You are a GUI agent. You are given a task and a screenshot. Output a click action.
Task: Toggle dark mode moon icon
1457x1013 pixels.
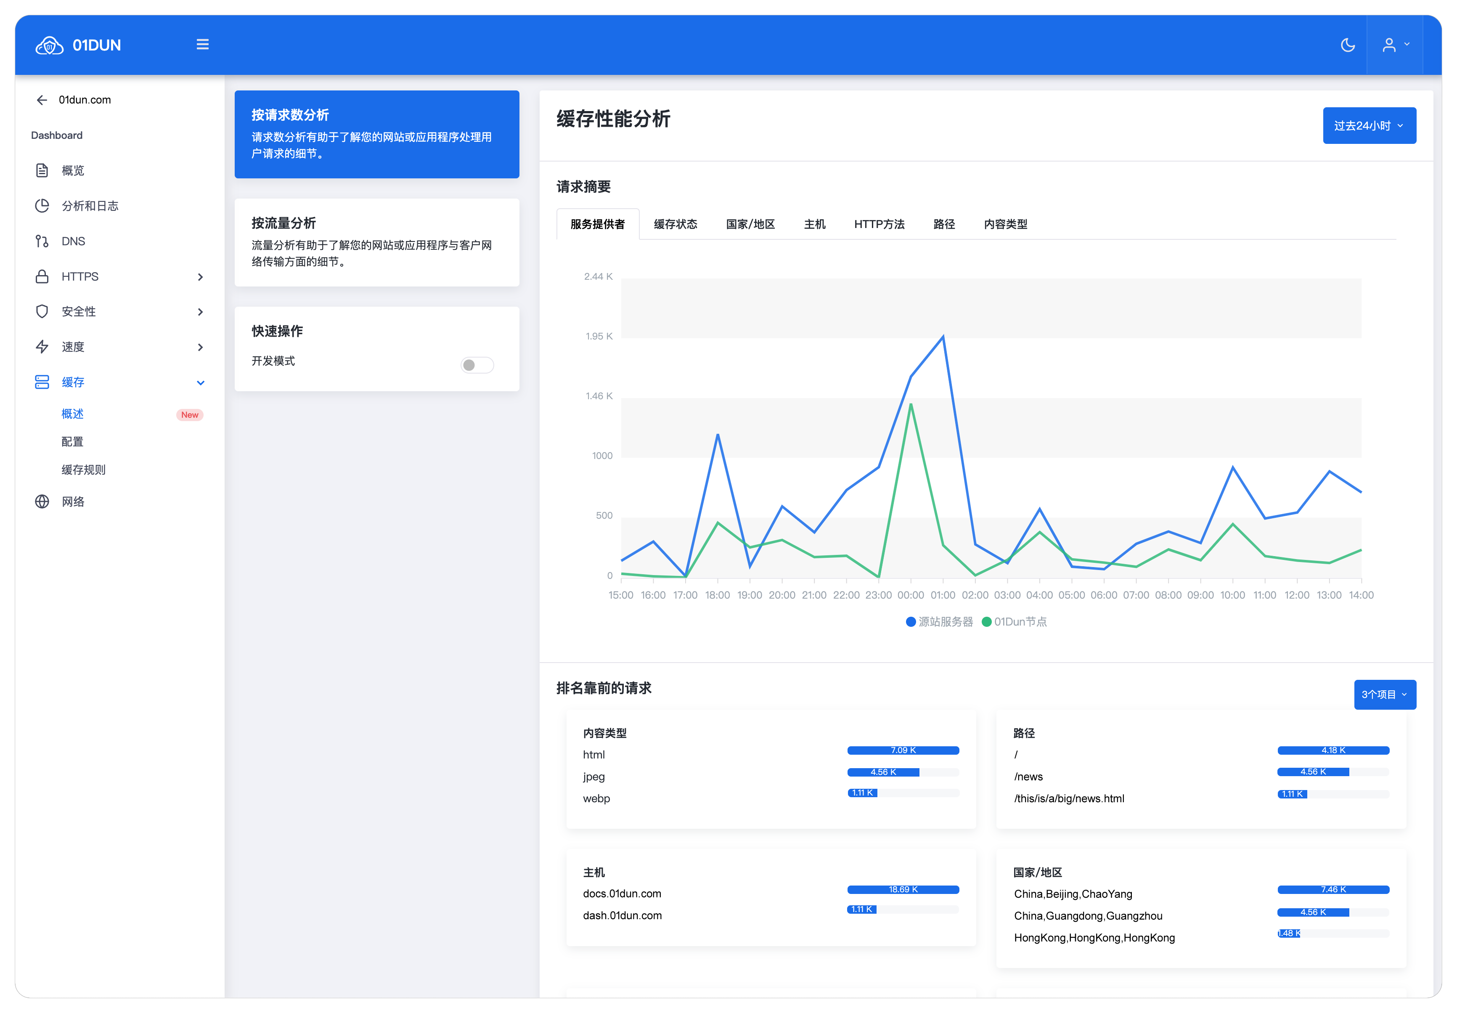(x=1347, y=45)
